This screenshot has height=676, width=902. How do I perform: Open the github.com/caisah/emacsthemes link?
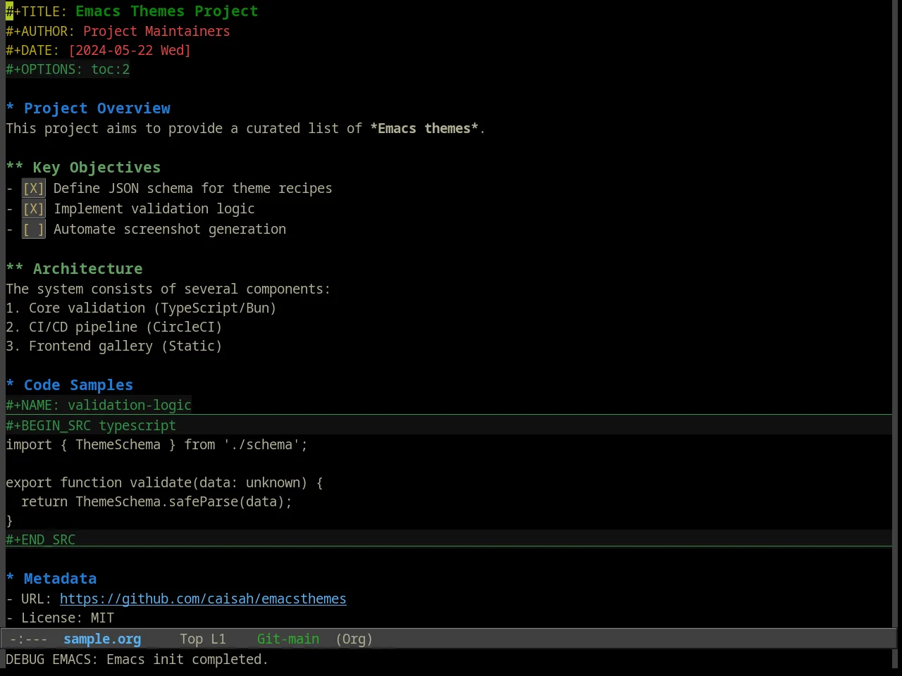[x=203, y=599]
